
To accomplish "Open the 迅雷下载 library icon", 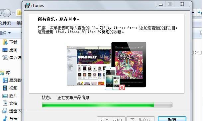I will point(5,111).
